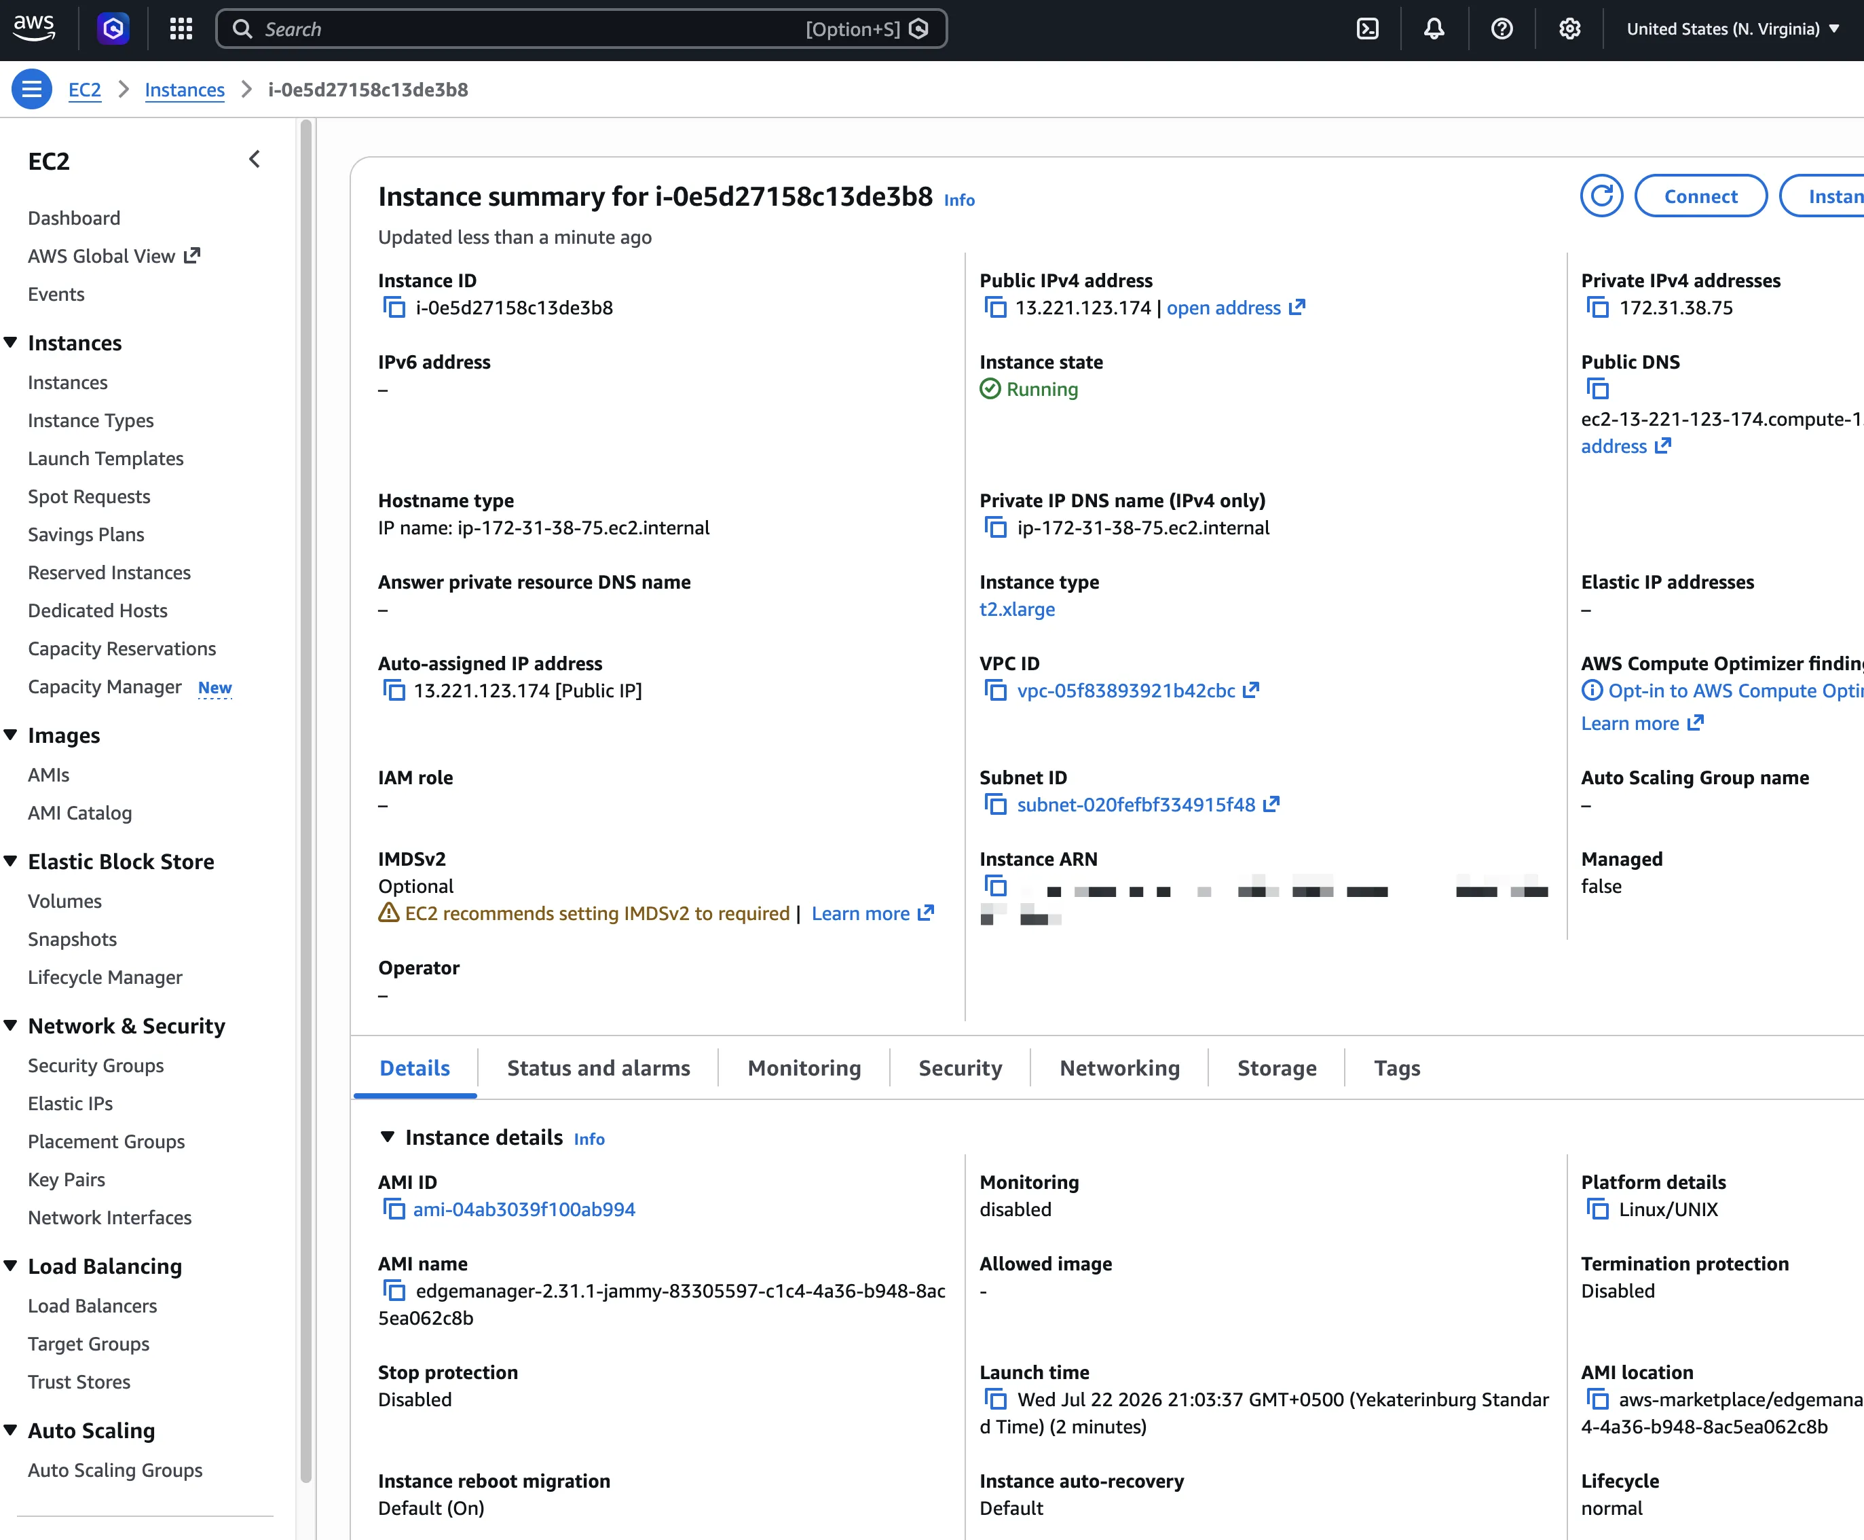1864x1540 pixels.
Task: Open the Security tab
Action: point(959,1068)
